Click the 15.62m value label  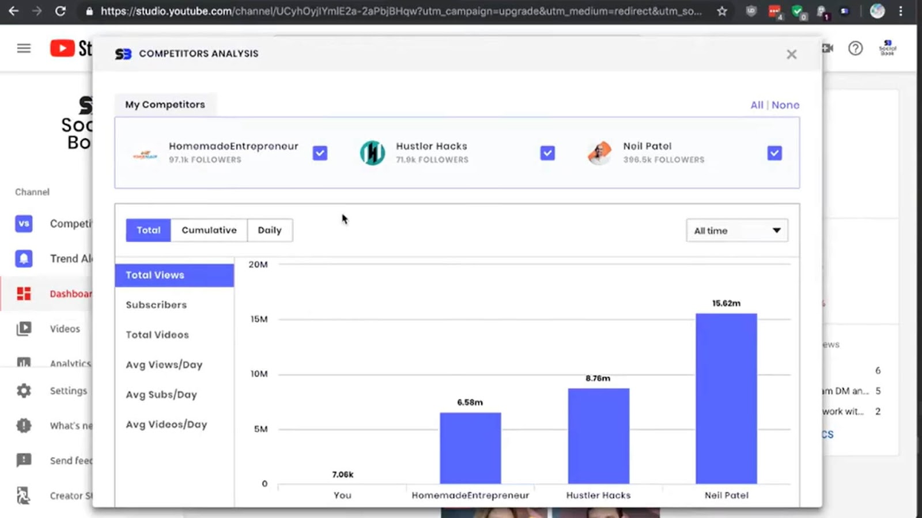726,303
